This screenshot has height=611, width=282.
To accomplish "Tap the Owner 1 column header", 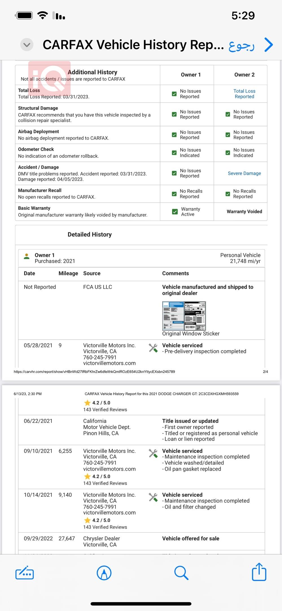I will (191, 75).
